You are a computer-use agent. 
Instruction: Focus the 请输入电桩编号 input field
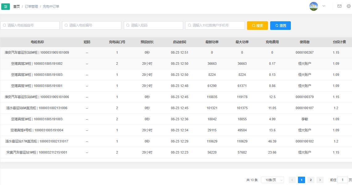(92, 25)
